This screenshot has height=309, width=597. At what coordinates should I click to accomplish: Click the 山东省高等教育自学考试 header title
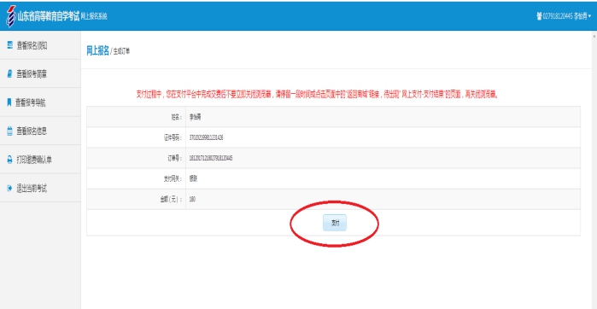(49, 17)
